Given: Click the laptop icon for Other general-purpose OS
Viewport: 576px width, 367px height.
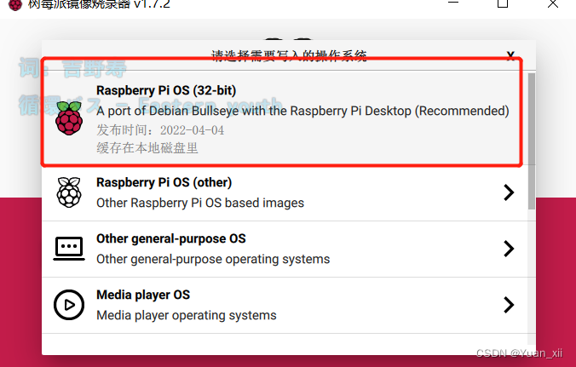Looking at the screenshot, I should [69, 249].
